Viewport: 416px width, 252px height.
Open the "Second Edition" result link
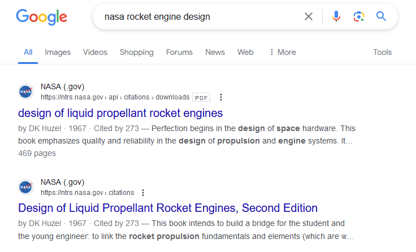point(168,208)
